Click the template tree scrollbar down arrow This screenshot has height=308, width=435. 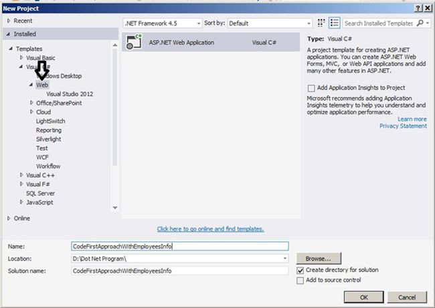[x=115, y=208]
